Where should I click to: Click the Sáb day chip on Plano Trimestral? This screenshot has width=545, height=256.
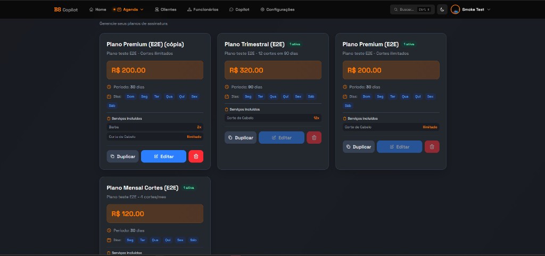(x=311, y=96)
